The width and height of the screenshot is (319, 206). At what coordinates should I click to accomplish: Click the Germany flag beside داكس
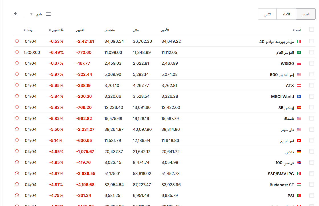click(x=299, y=152)
